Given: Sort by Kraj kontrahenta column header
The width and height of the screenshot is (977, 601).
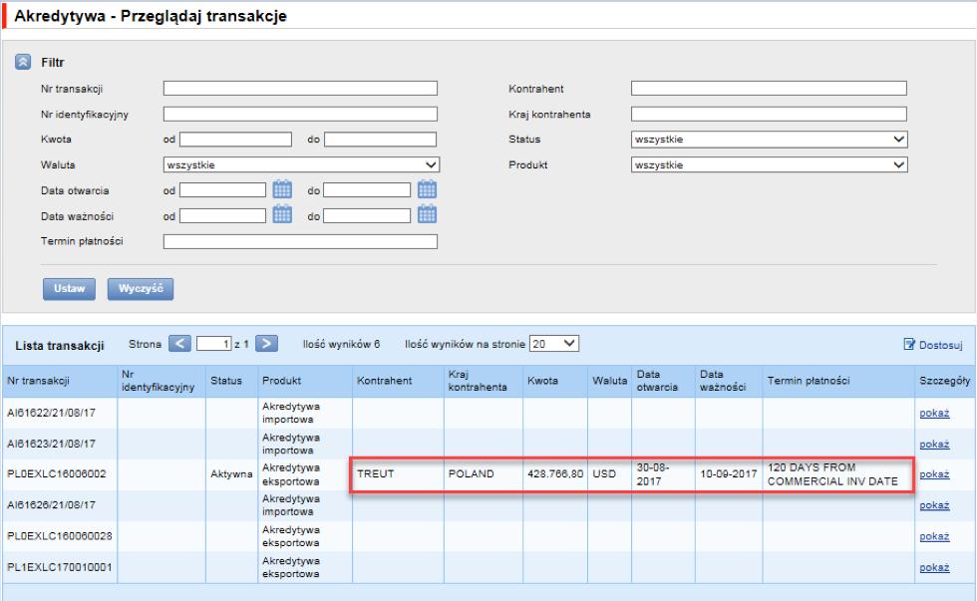Looking at the screenshot, I should [x=478, y=381].
